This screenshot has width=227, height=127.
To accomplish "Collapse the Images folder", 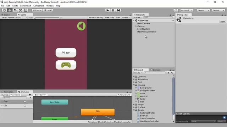I will point(134,85).
